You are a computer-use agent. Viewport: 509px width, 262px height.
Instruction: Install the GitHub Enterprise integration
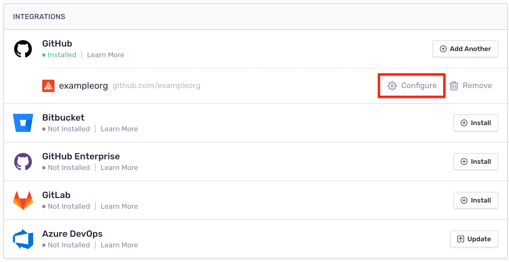476,162
